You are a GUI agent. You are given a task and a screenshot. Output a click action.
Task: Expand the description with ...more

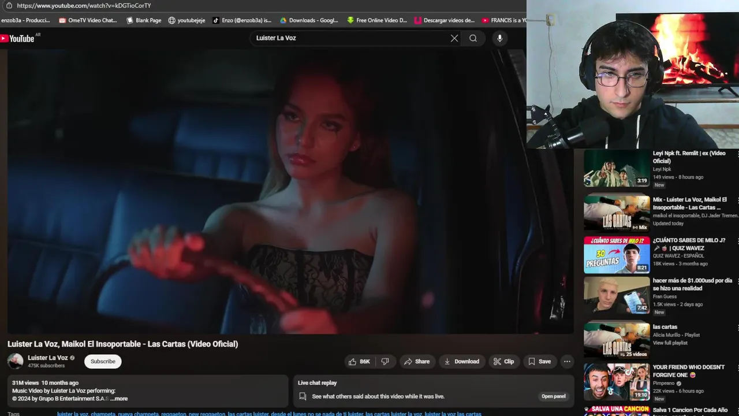[120, 399]
